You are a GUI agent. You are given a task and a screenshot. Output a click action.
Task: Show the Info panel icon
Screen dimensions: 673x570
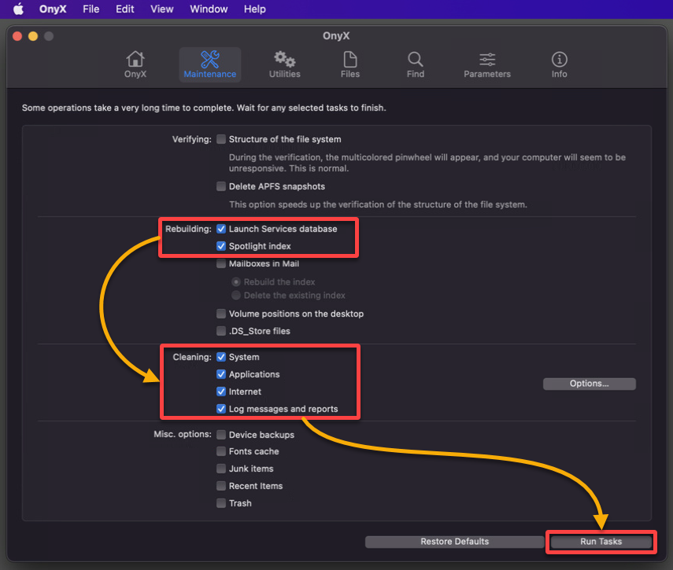click(560, 59)
